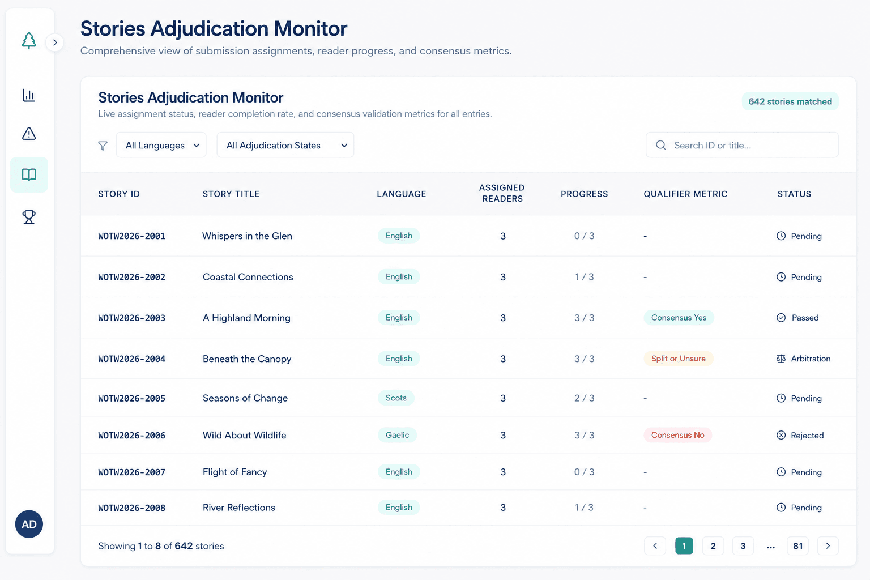
Task: Open story WOTW2026-2008
Action: click(x=132, y=508)
